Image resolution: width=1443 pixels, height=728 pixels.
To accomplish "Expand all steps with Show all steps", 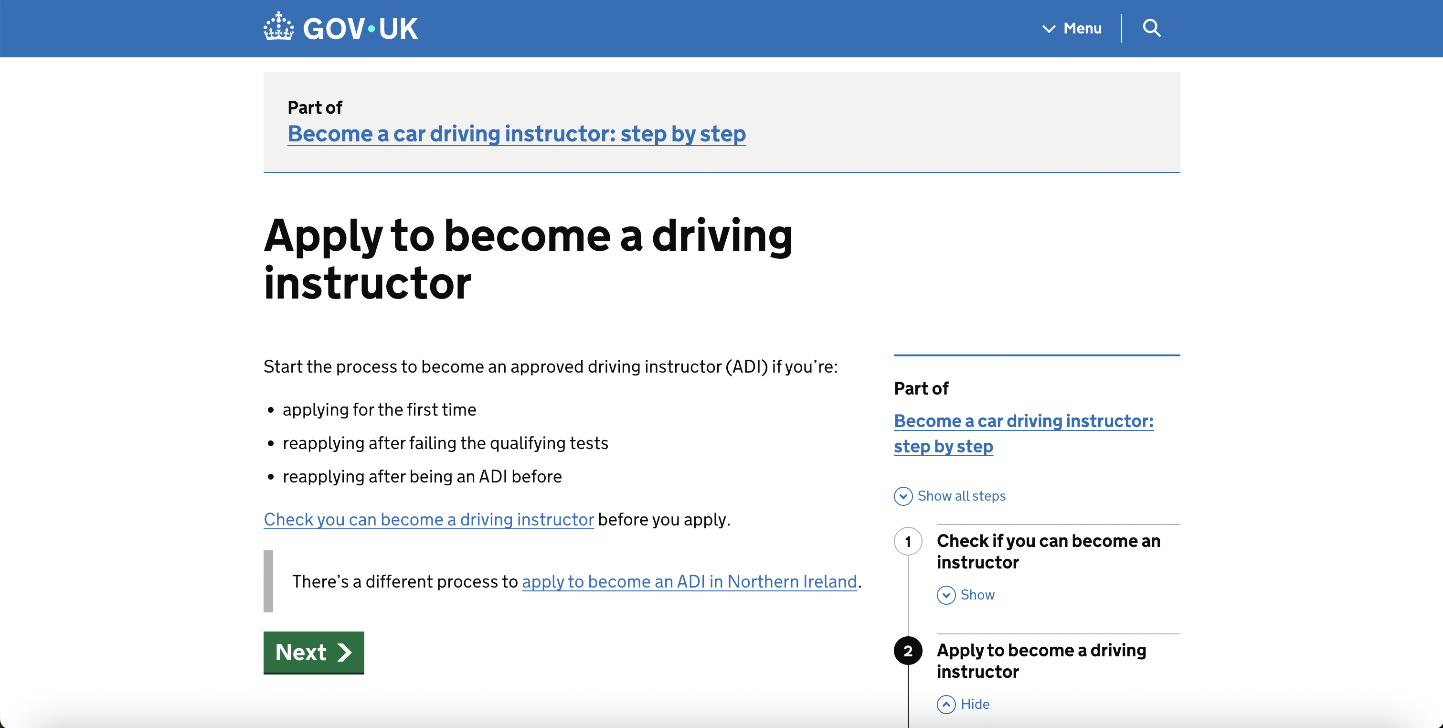I will coord(961,496).
